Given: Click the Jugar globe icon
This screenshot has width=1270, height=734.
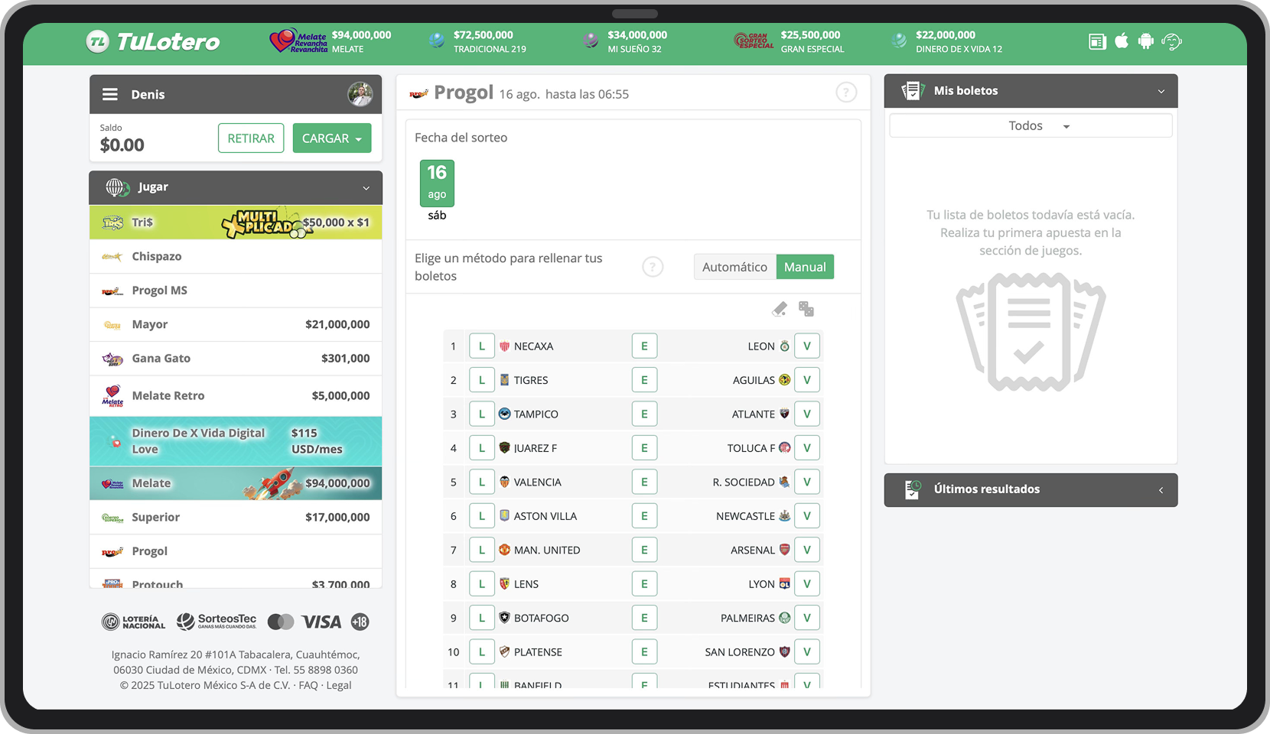Looking at the screenshot, I should click(x=117, y=187).
